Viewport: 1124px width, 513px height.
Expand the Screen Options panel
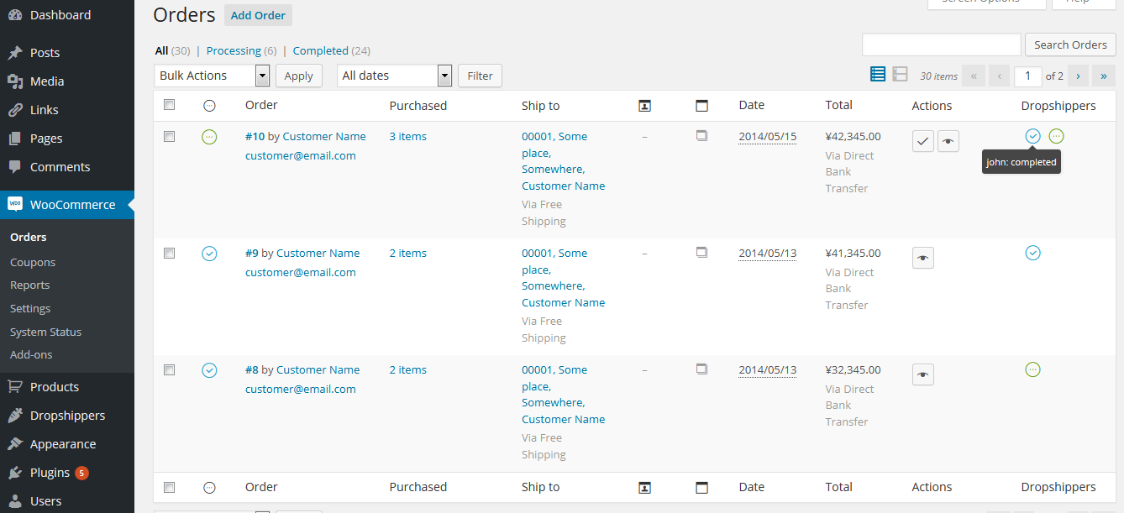(986, 3)
